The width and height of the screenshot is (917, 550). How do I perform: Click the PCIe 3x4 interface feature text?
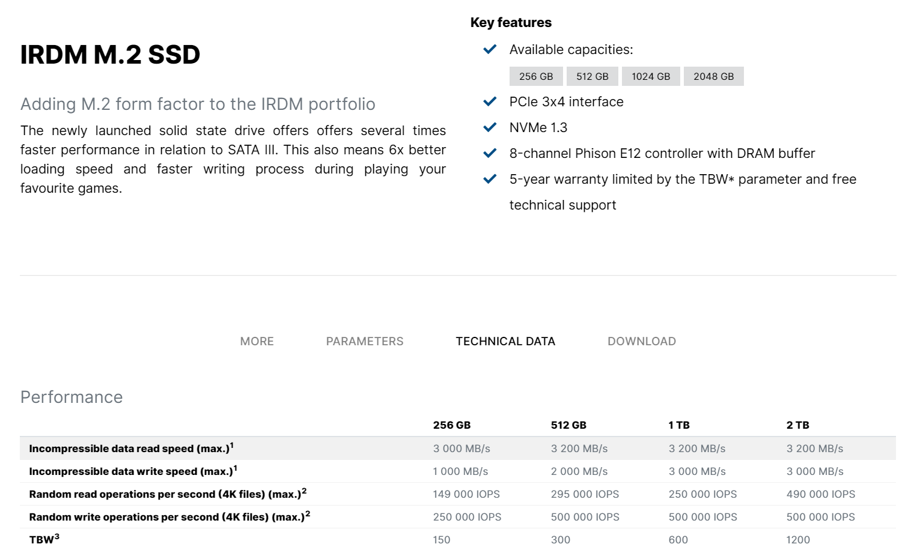click(x=567, y=101)
